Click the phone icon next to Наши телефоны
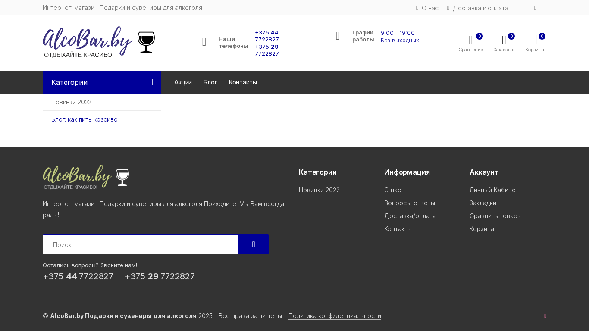 tap(204, 42)
